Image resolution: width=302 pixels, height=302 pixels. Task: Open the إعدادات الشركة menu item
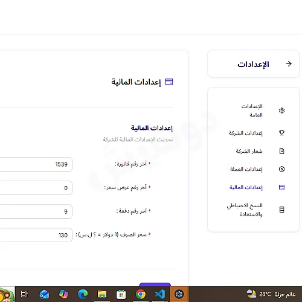pyautogui.click(x=245, y=133)
